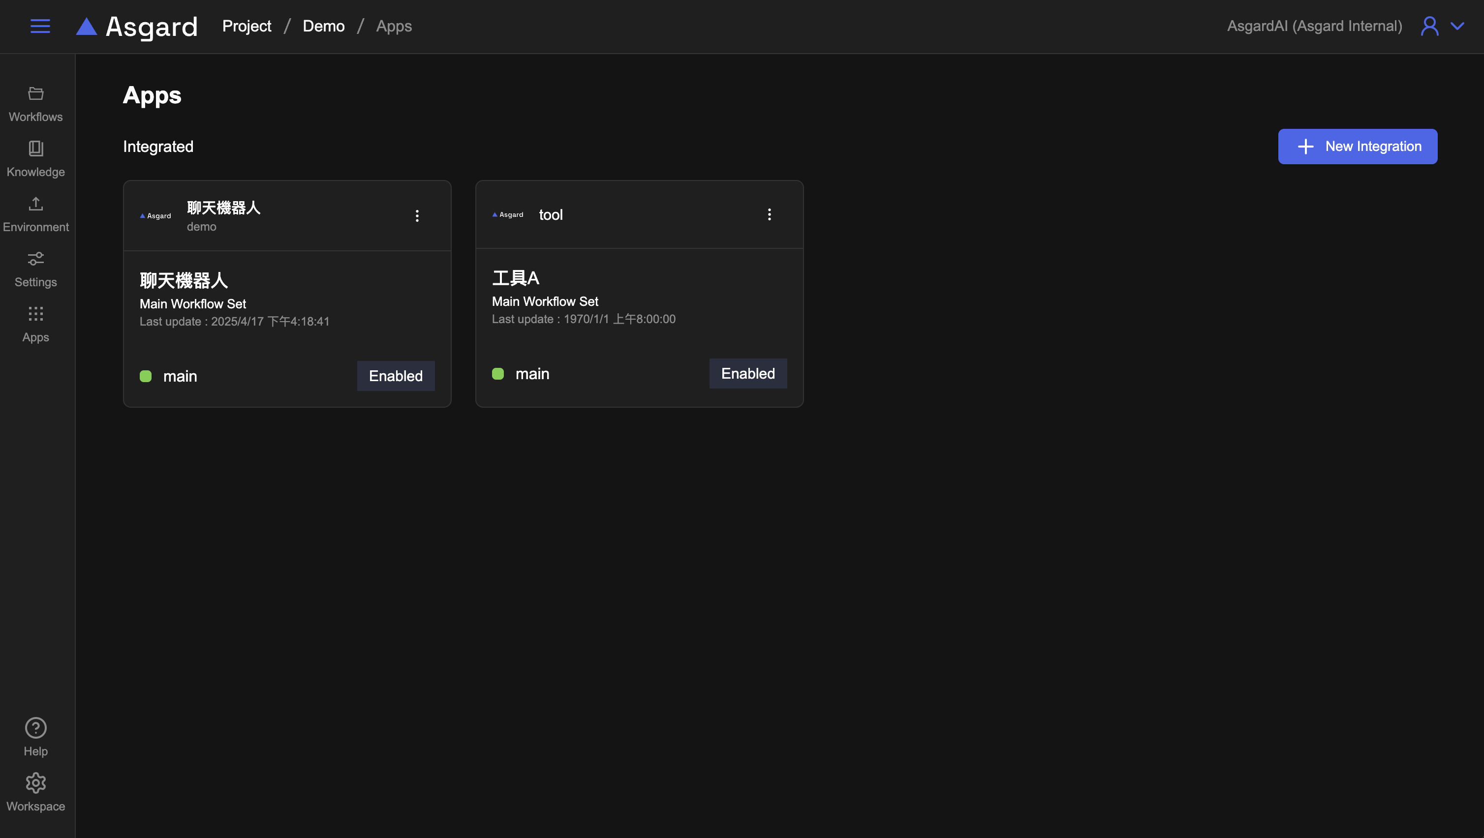Expand the account dropdown chevron

(1457, 26)
